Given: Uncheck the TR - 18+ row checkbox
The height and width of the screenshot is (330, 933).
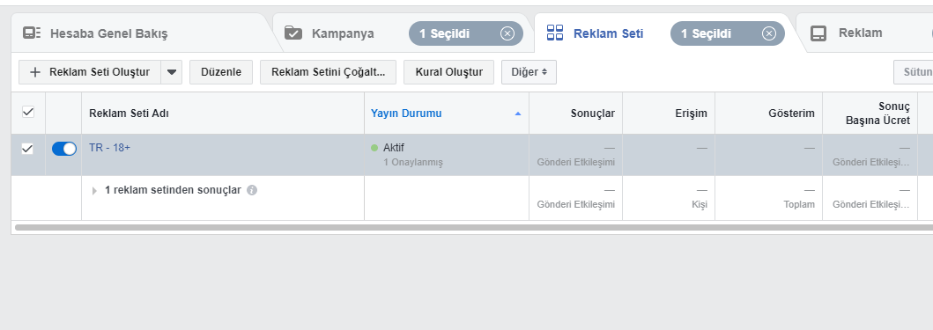Looking at the screenshot, I should tap(27, 149).
